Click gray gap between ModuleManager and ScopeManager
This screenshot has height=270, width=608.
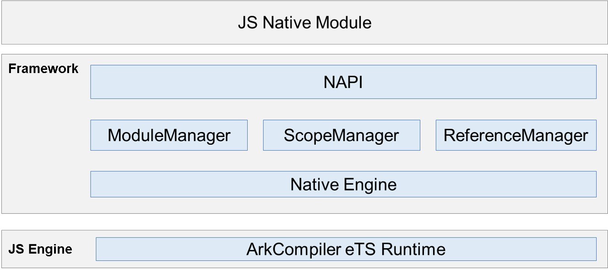(x=255, y=135)
